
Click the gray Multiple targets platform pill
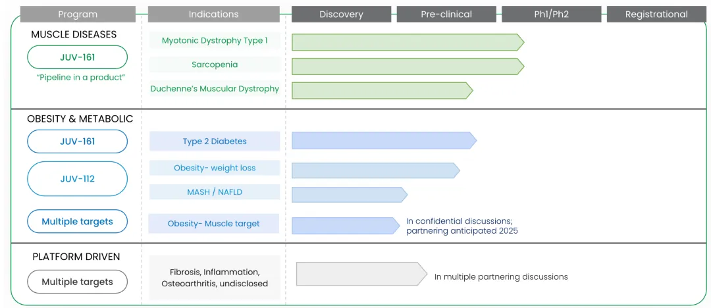click(78, 282)
